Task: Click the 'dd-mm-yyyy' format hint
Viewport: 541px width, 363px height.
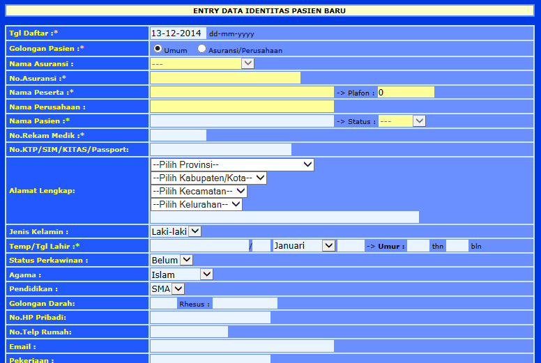Action: coord(231,33)
